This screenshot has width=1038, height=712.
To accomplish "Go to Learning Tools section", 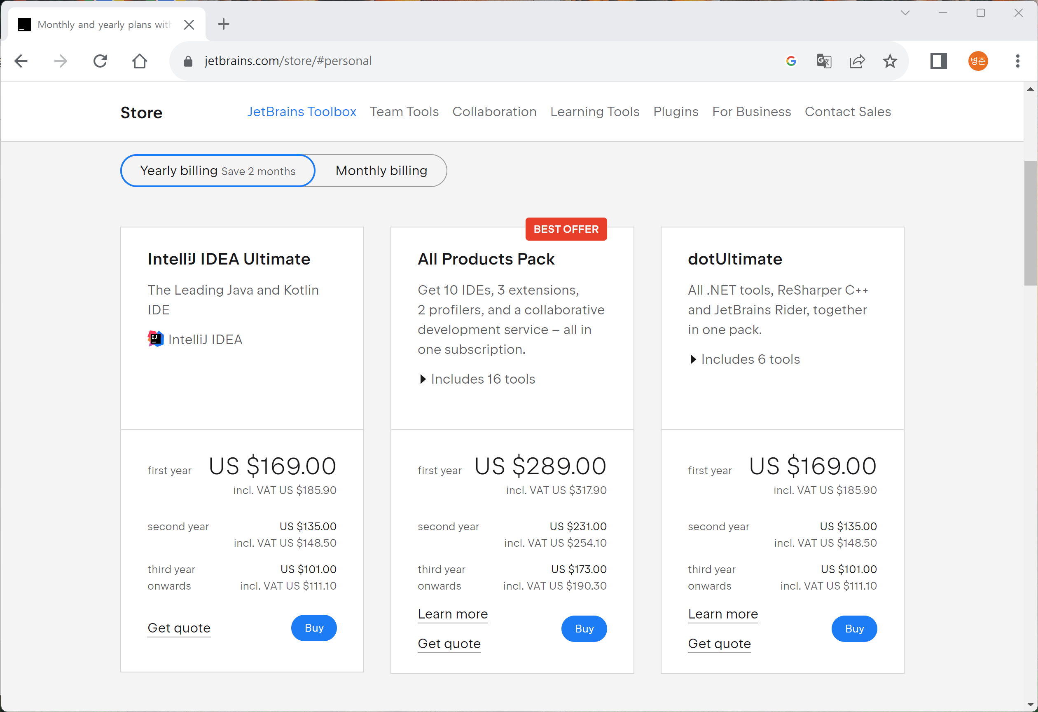I will (x=594, y=112).
